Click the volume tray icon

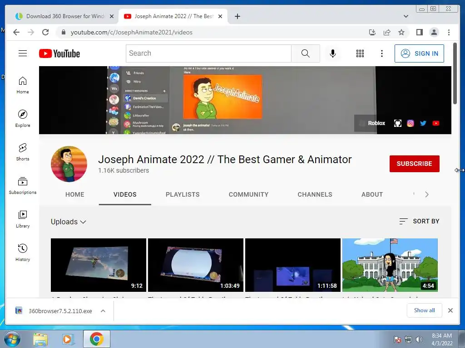(x=419, y=339)
